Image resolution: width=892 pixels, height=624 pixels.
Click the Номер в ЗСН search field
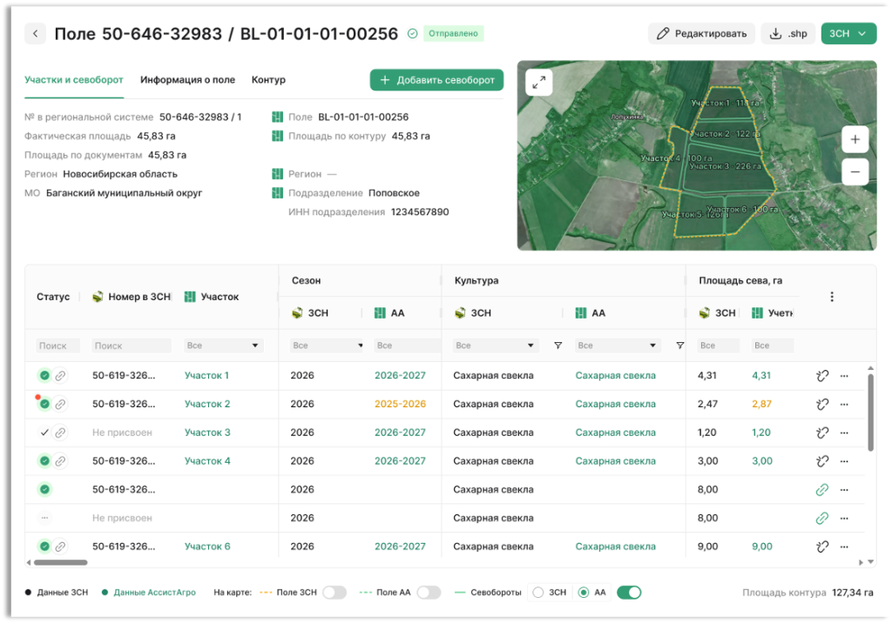132,346
